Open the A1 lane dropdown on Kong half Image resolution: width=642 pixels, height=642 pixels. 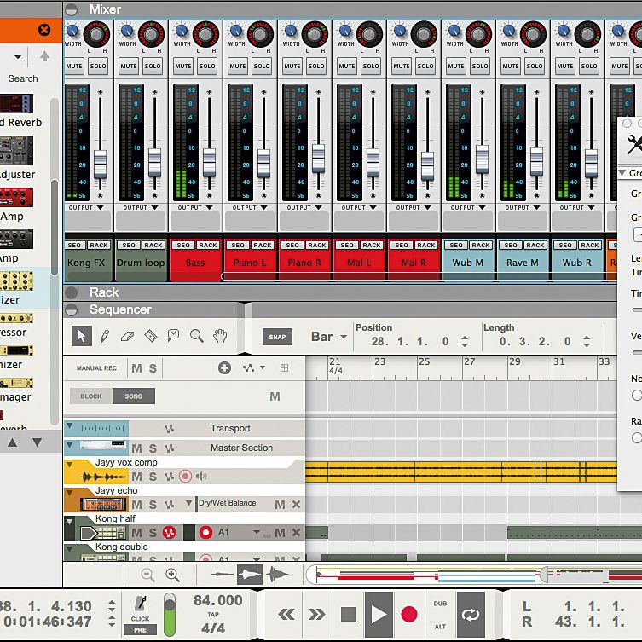257,532
